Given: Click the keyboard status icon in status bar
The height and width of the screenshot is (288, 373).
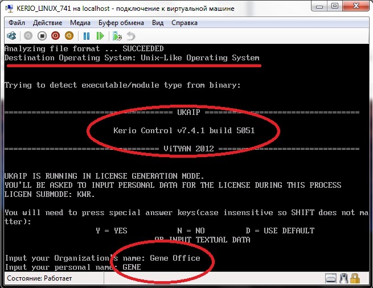Looking at the screenshot, I should 330,279.
